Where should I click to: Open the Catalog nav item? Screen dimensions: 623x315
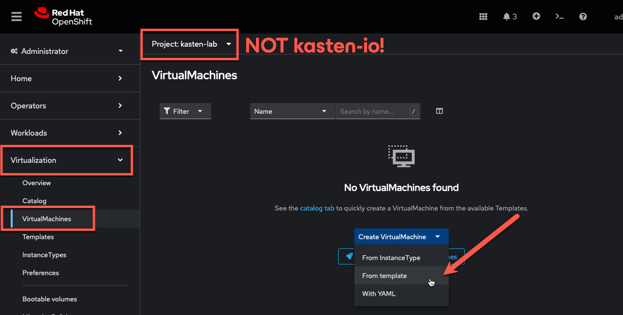(34, 201)
